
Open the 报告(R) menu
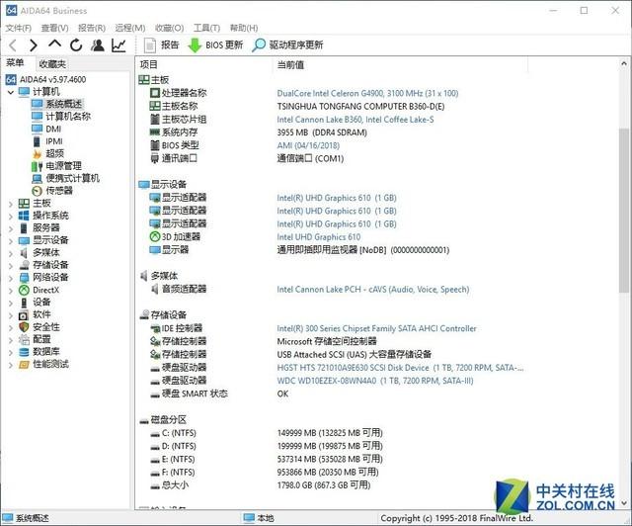click(x=92, y=28)
